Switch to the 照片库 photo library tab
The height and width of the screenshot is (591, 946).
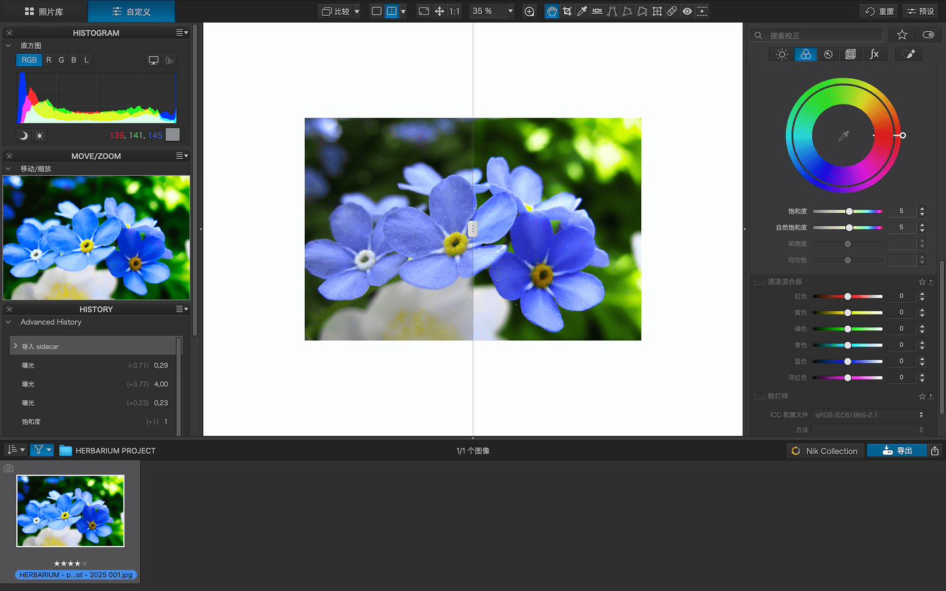pos(44,11)
